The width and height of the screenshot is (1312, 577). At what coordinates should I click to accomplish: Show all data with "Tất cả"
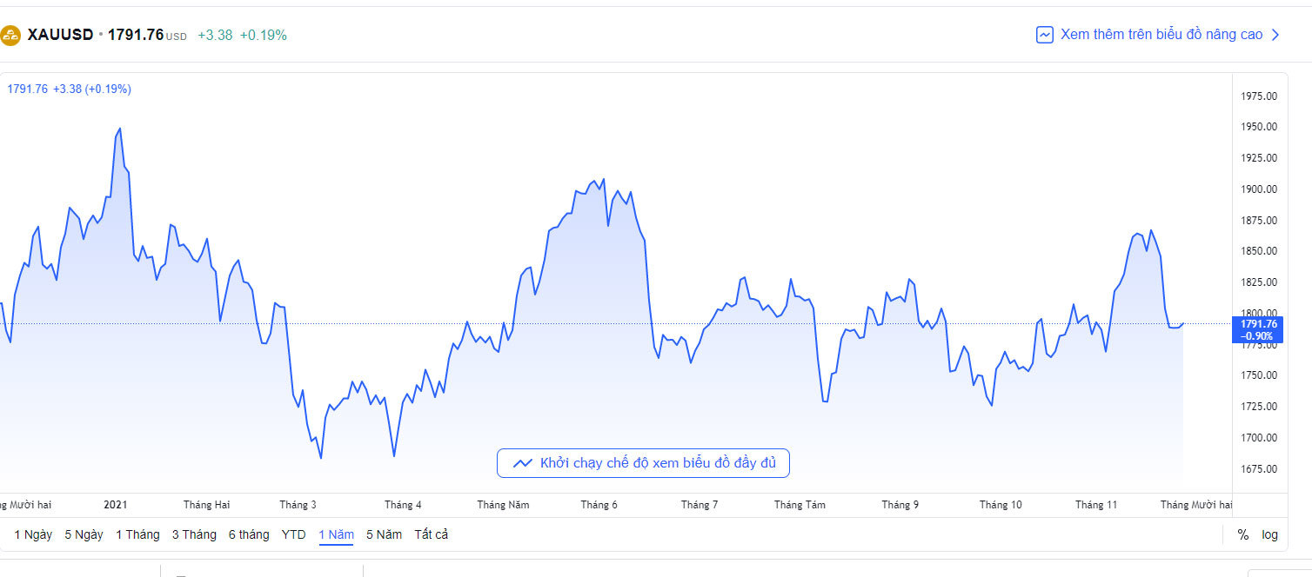(x=432, y=534)
